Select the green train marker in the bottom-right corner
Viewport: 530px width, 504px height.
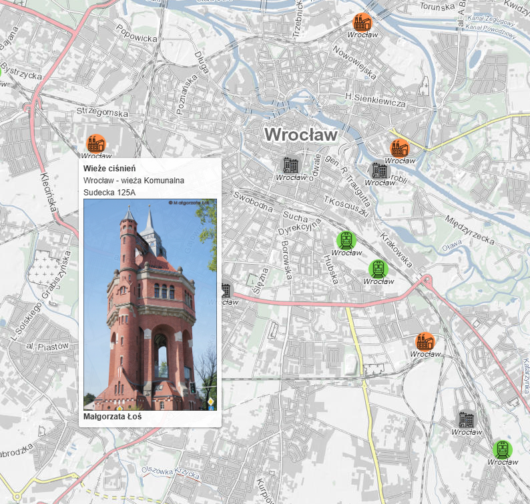502,449
